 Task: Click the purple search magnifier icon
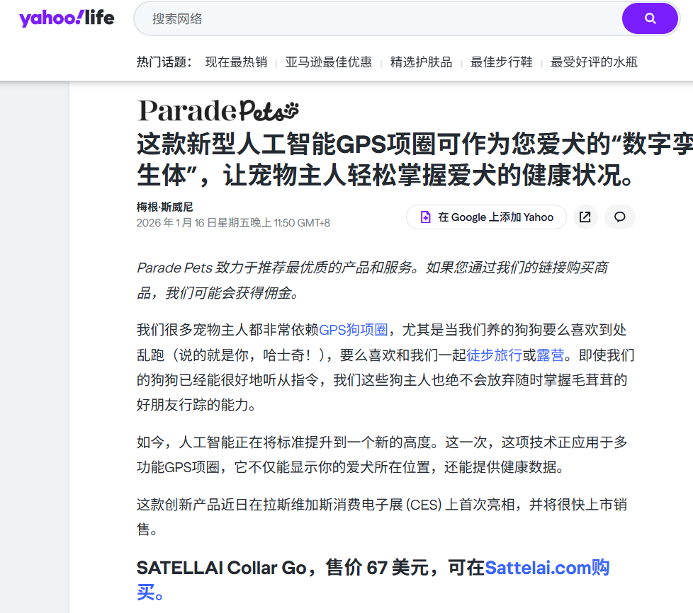[649, 18]
